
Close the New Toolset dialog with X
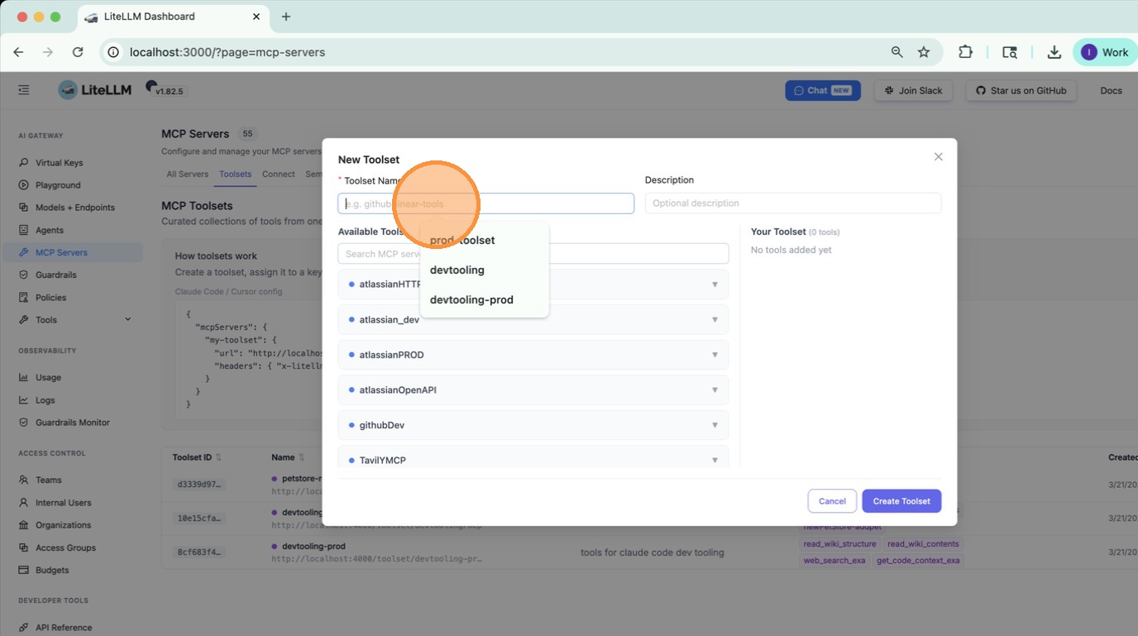tap(938, 157)
